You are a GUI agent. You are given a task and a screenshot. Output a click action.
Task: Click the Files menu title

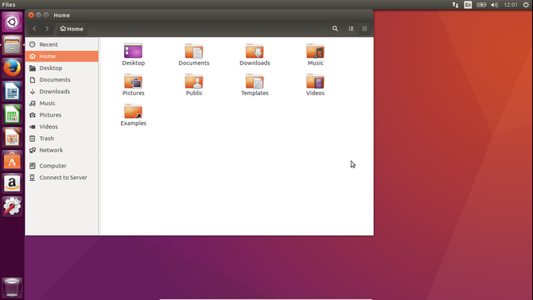click(x=8, y=5)
